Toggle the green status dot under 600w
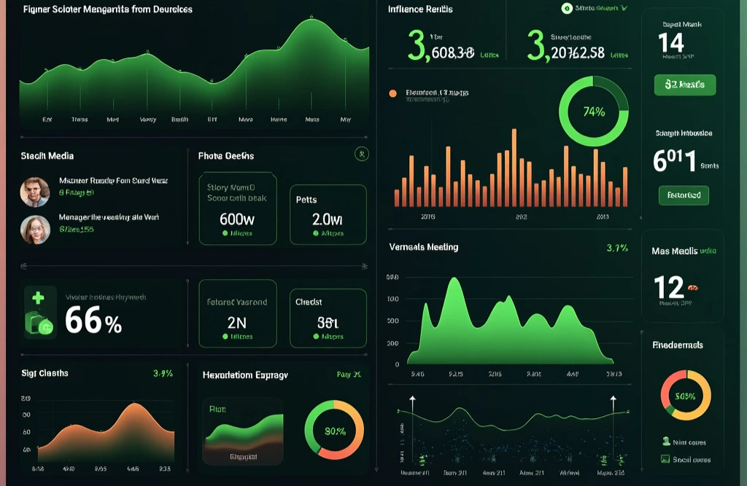The height and width of the screenshot is (486, 747). [225, 233]
